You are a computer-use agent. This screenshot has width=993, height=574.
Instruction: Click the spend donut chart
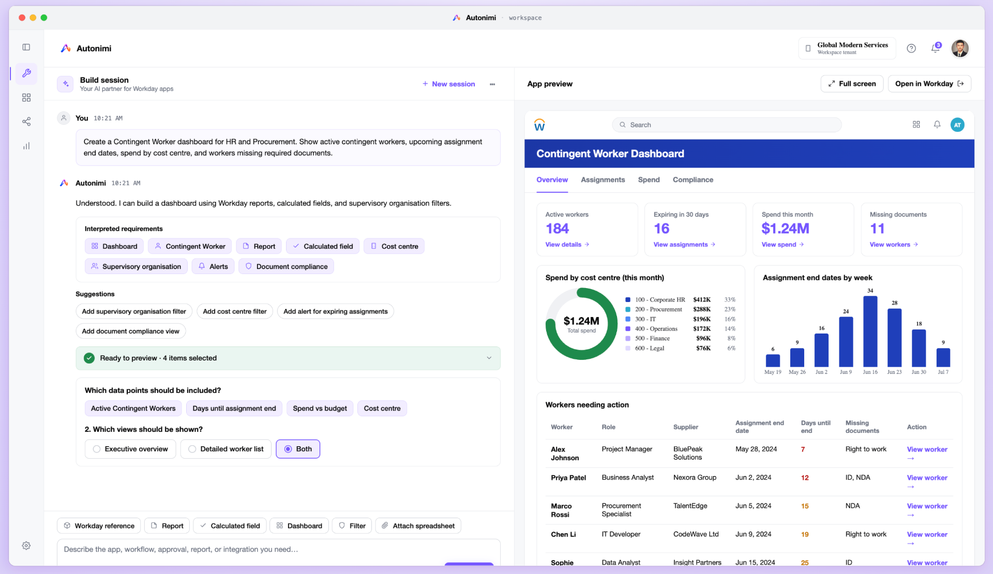pyautogui.click(x=581, y=324)
